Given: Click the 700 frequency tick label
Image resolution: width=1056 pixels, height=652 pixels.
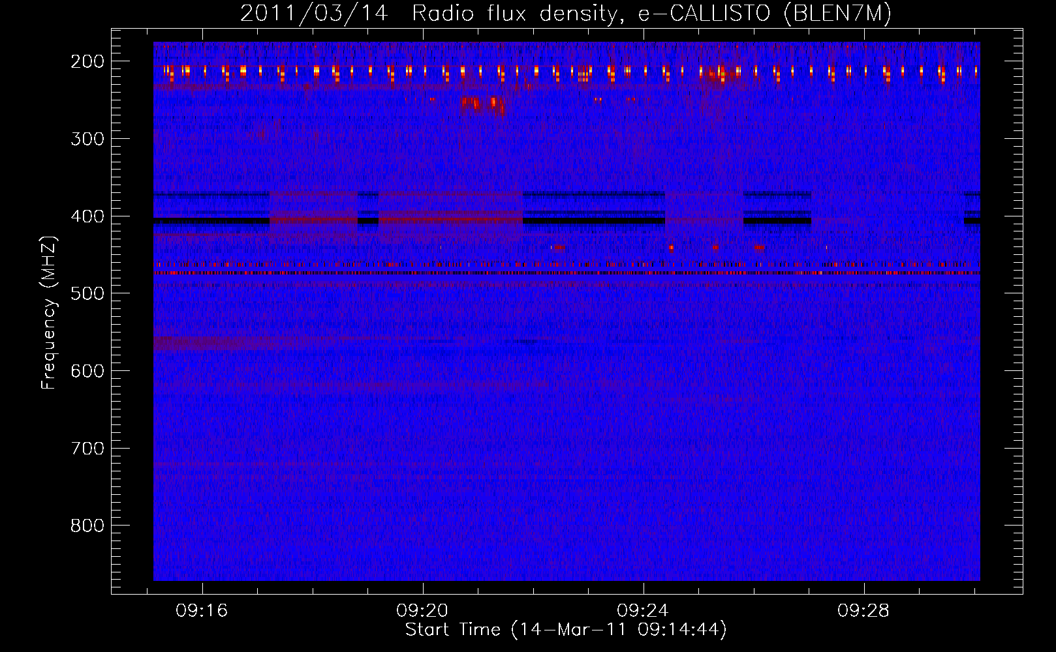Looking at the screenshot, I should pos(87,449).
